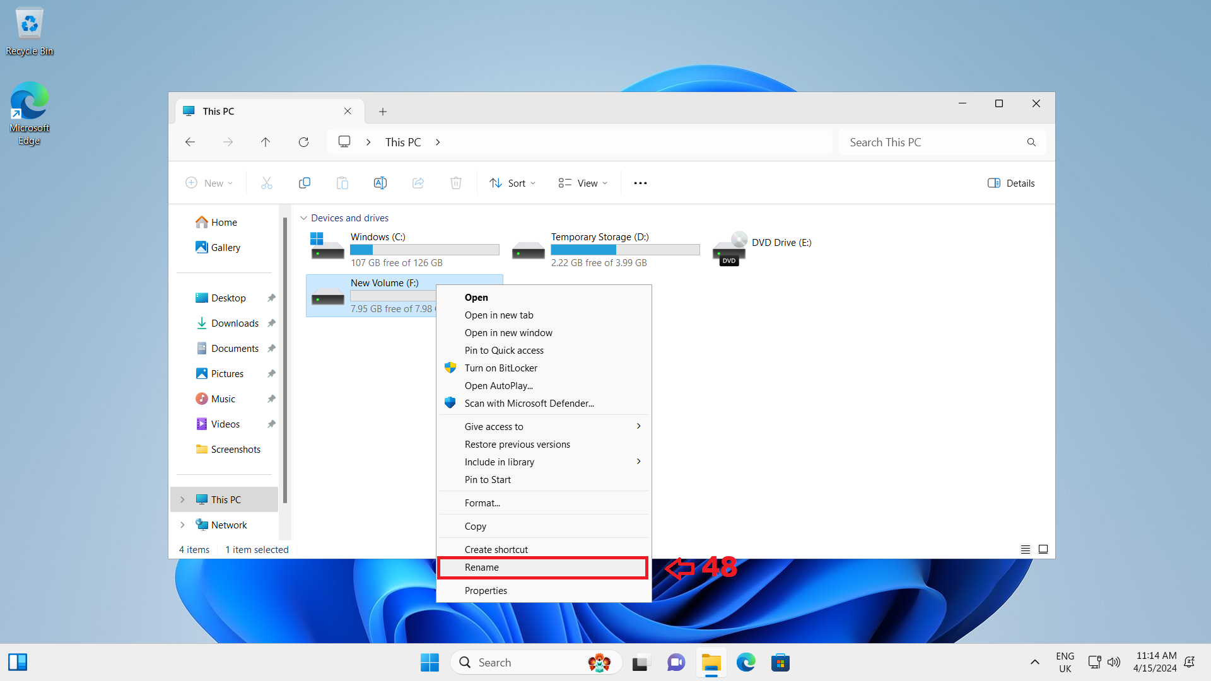Click the Rename icon in toolbar
Screen dimensions: 1211x681
click(x=380, y=183)
